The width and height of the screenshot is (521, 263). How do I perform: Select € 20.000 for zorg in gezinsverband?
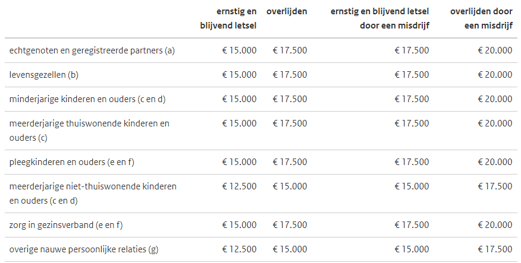click(x=495, y=225)
